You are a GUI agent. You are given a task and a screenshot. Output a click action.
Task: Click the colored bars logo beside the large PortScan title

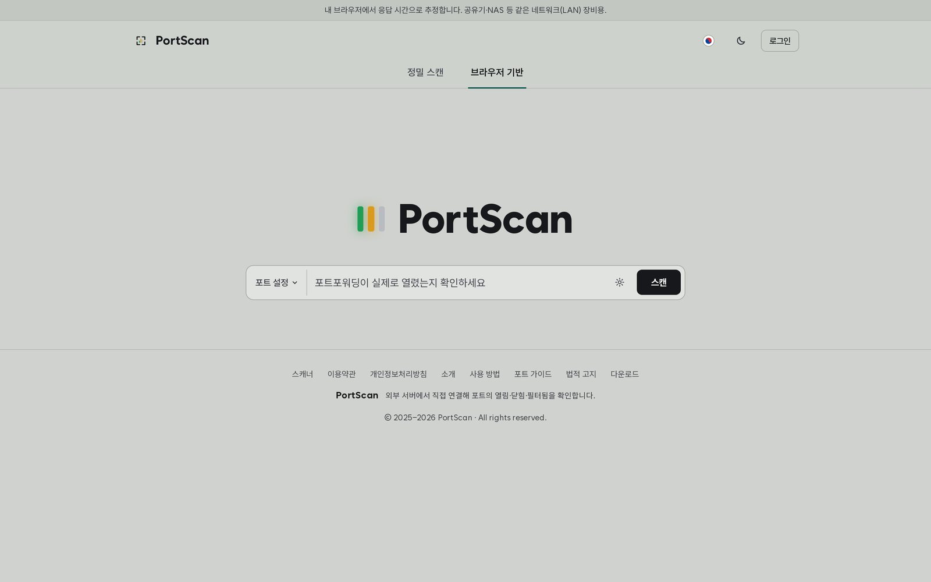coord(371,219)
